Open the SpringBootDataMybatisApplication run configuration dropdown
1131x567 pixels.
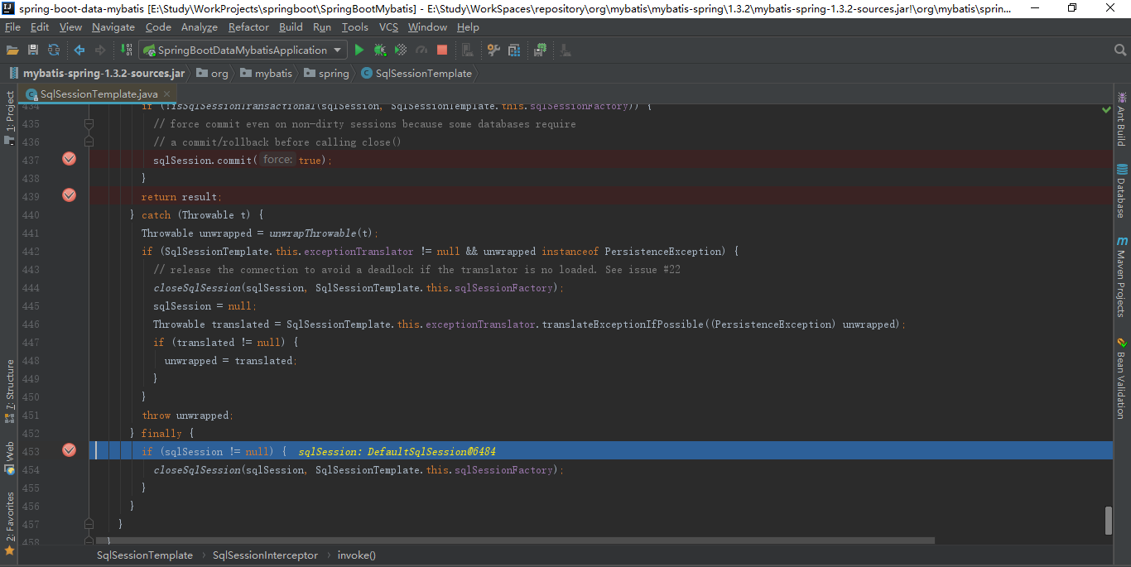click(243, 50)
